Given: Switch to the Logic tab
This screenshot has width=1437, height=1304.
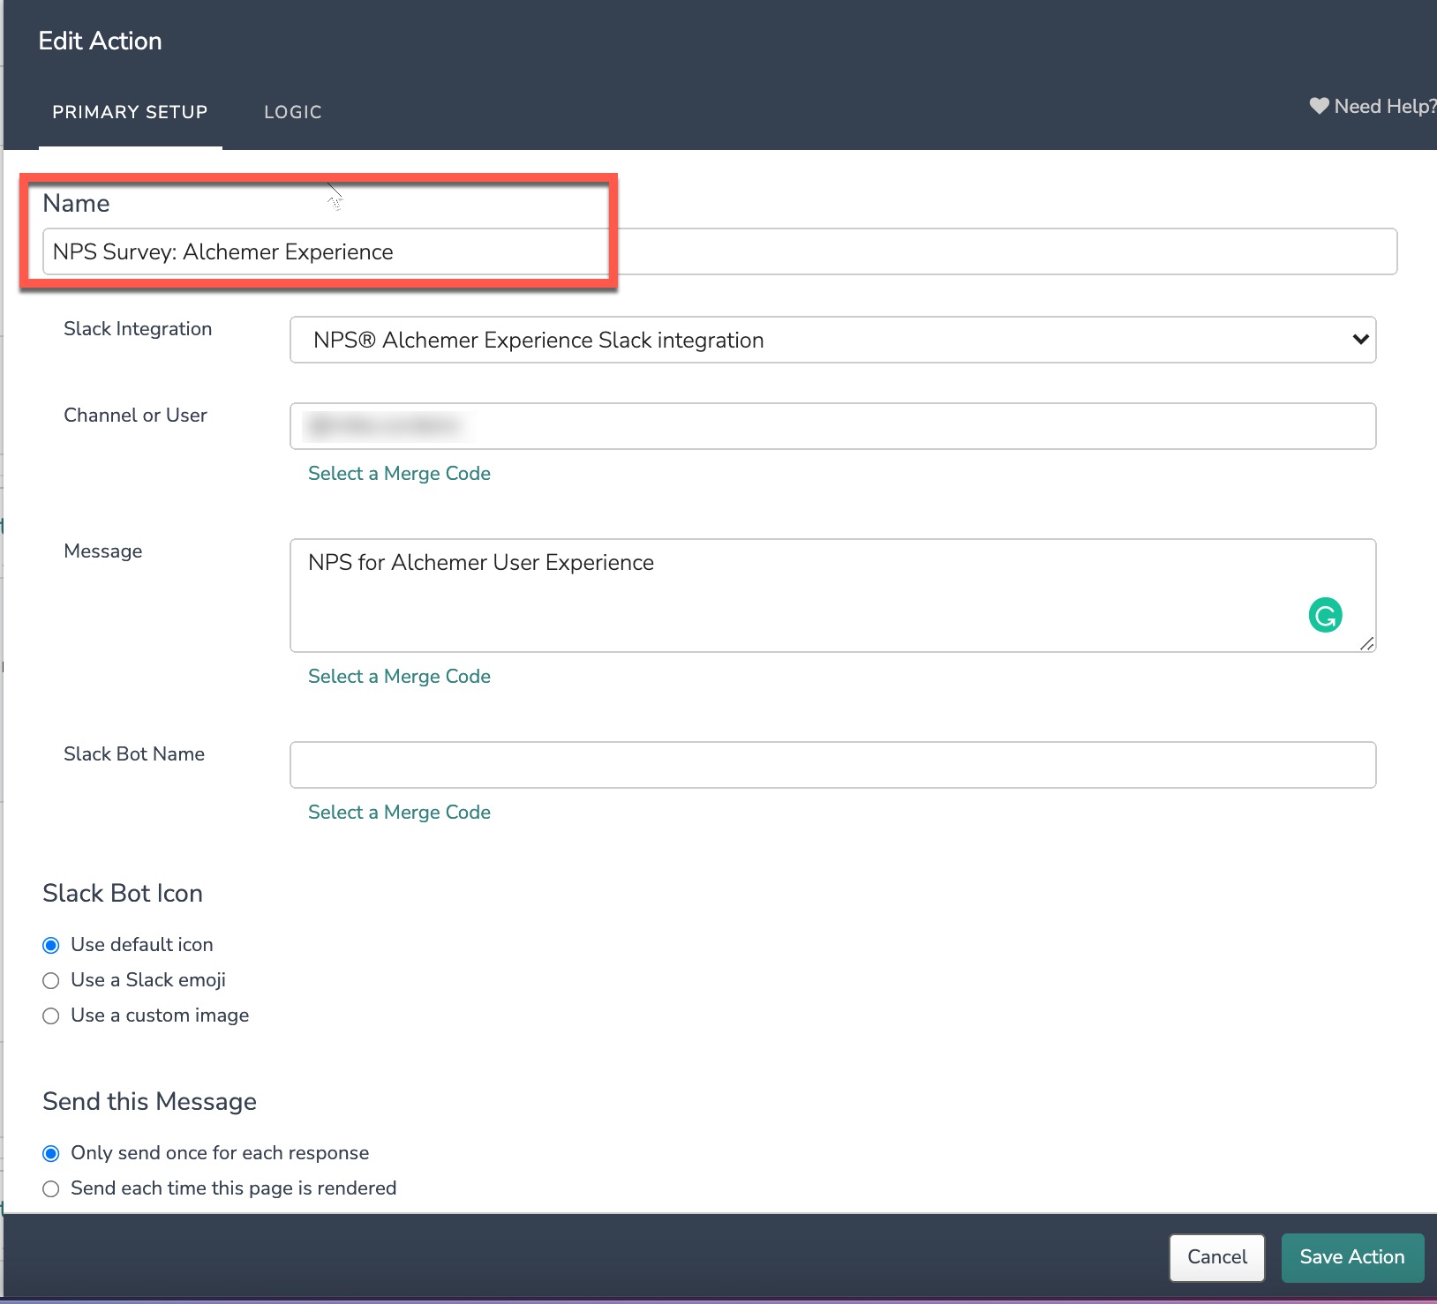Looking at the screenshot, I should [x=292, y=112].
